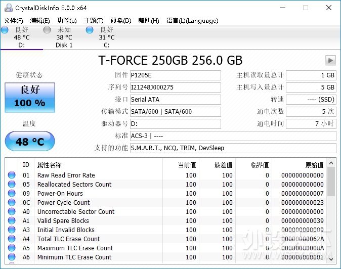This screenshot has width=341, height=269.
Task: Click scroll down arrow in SMART list
Action: [x=331, y=259]
